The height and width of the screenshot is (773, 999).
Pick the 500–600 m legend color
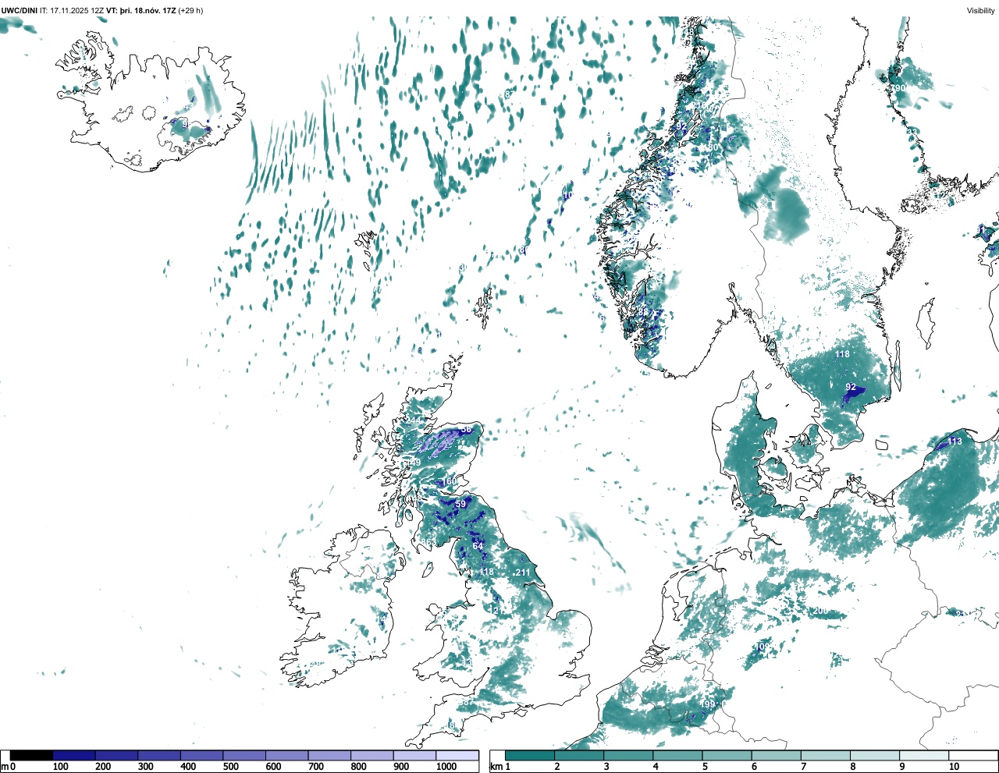(244, 756)
